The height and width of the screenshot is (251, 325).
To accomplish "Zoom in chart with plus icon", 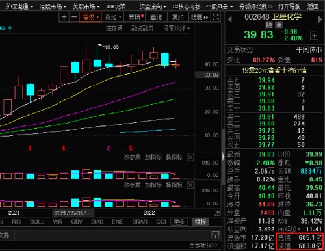I will click(x=64, y=17).
